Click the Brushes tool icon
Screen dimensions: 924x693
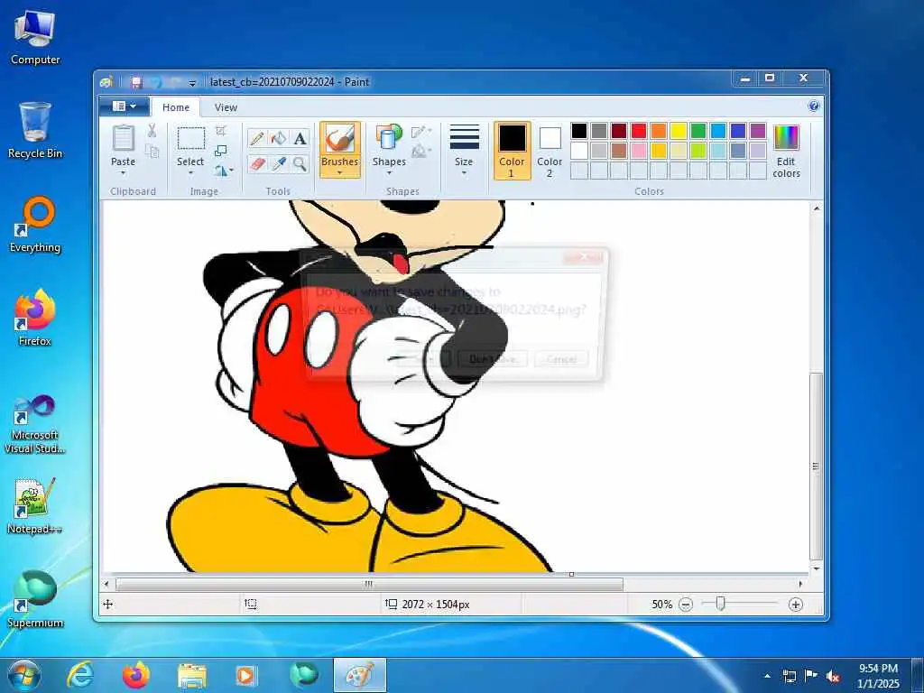pos(339,139)
